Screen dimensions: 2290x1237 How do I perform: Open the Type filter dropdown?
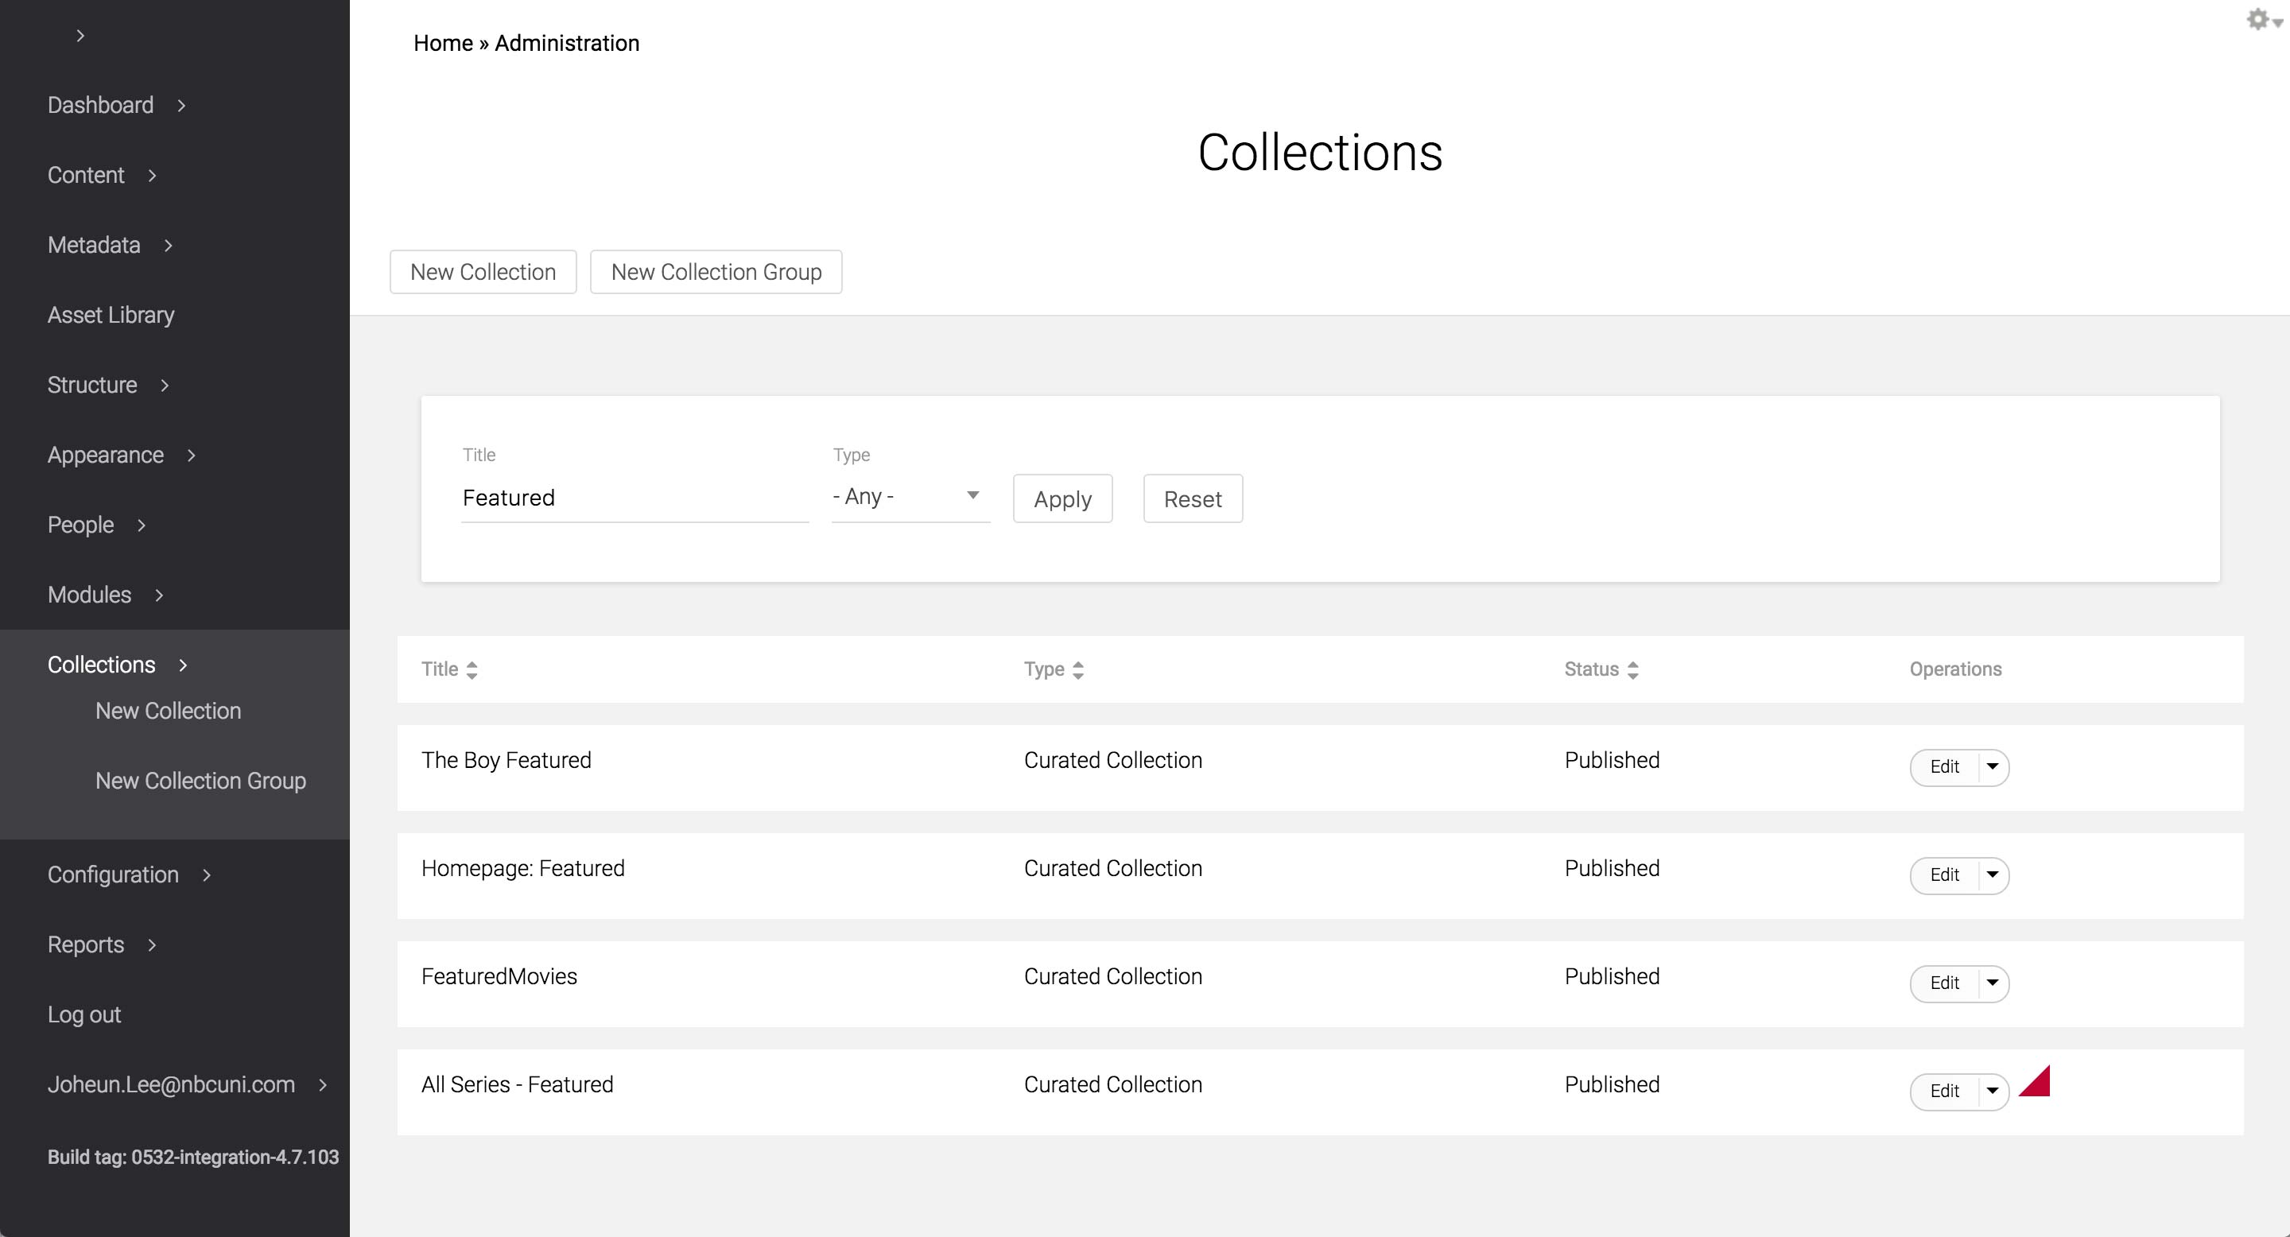point(910,497)
